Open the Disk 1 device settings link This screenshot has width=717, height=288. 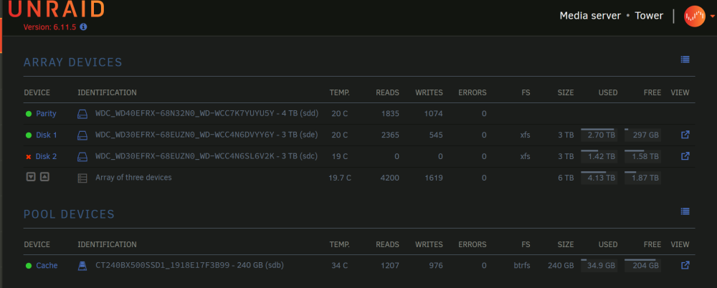pyautogui.click(x=46, y=135)
